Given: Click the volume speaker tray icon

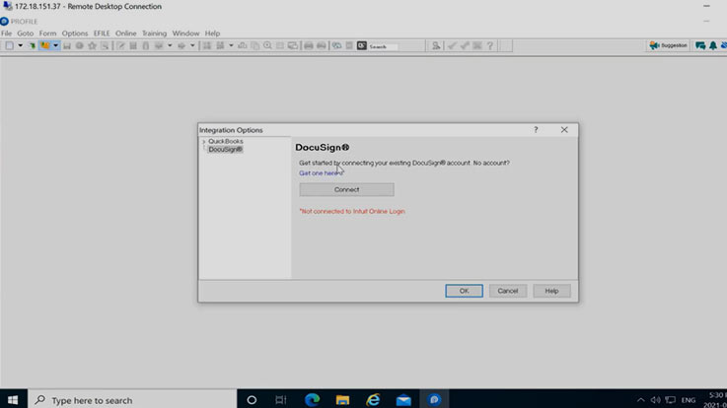Looking at the screenshot, I should coord(655,400).
